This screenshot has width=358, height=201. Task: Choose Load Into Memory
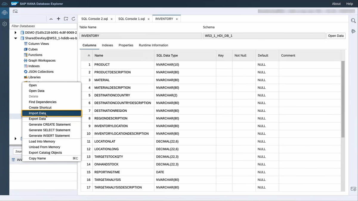click(51, 141)
